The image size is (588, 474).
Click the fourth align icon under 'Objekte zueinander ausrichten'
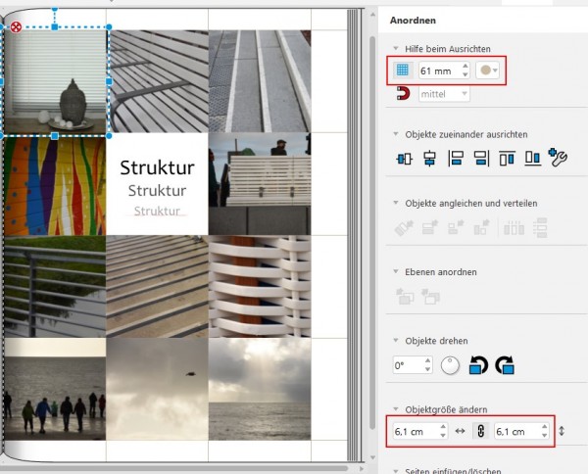coord(480,158)
